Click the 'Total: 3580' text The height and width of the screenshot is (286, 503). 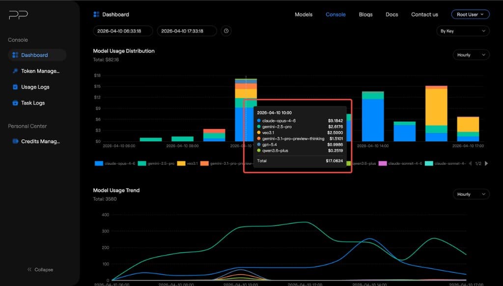(x=105, y=199)
